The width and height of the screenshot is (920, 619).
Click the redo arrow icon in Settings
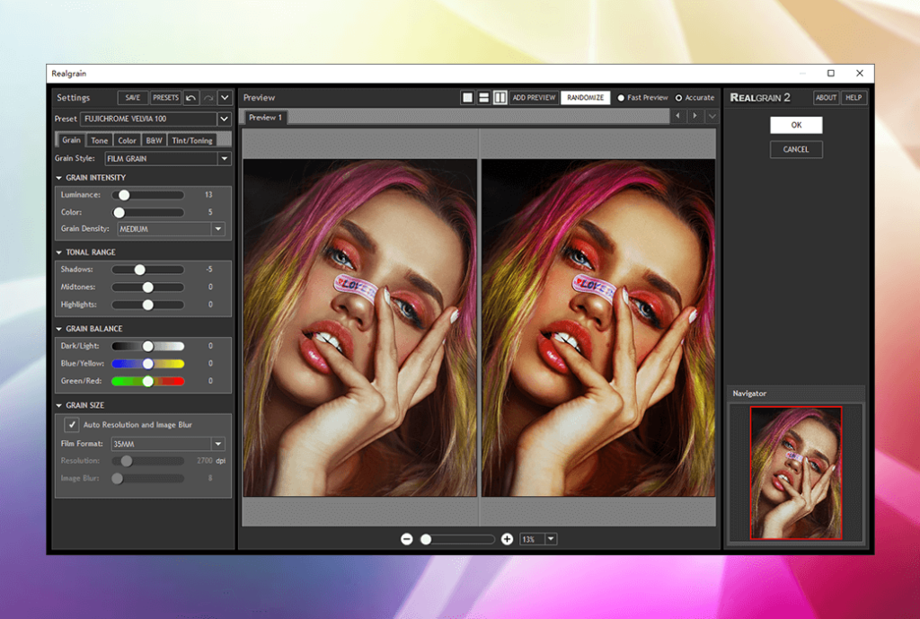pyautogui.click(x=208, y=98)
